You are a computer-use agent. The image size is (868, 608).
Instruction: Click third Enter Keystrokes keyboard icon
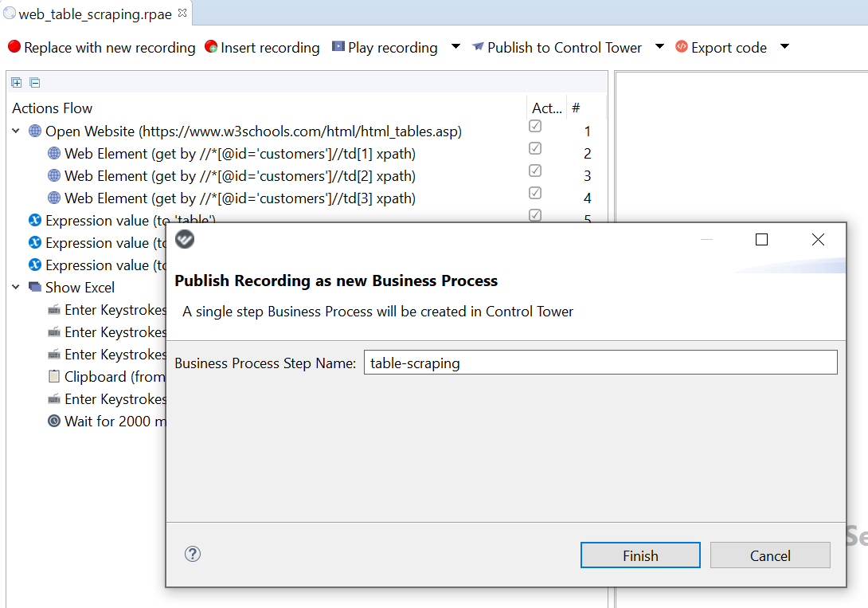click(x=54, y=355)
